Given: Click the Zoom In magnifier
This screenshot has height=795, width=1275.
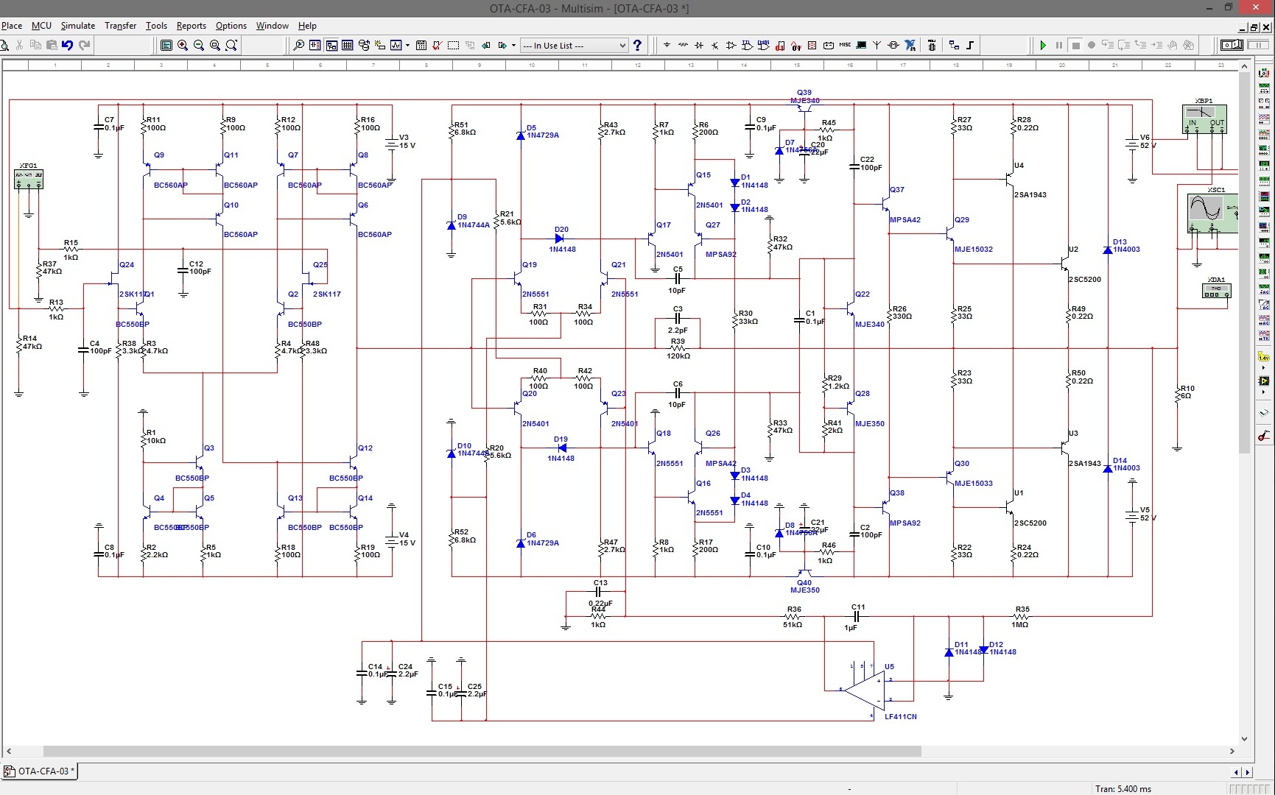Looking at the screenshot, I should pos(183,46).
